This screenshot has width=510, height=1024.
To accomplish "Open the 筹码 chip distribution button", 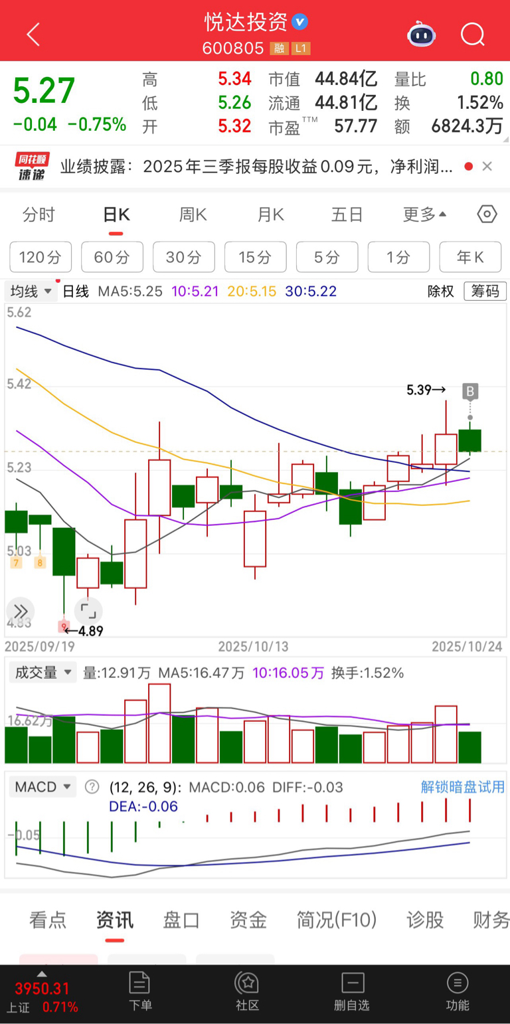I will tap(485, 291).
